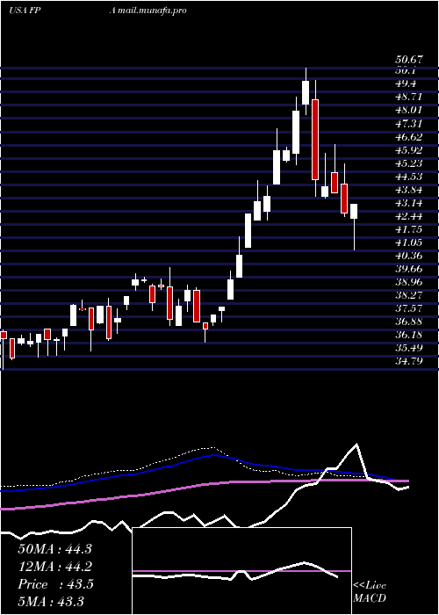Click the 48.71 price axis label
This screenshot has width=439, height=615.
409,97
